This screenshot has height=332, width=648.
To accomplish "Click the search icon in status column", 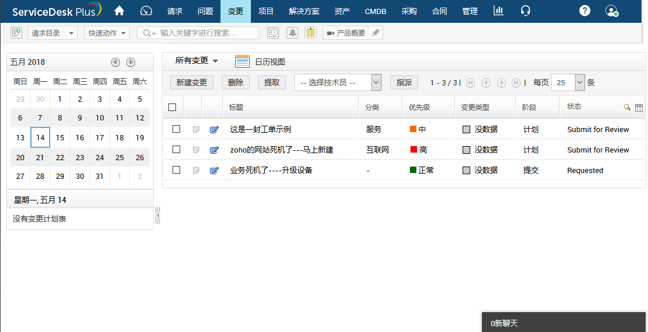I will pos(628,108).
